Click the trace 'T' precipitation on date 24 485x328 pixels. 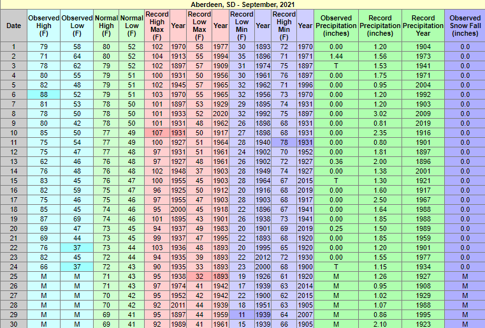point(337,267)
